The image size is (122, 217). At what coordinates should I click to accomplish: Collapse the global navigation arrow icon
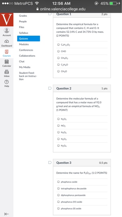(7, 214)
